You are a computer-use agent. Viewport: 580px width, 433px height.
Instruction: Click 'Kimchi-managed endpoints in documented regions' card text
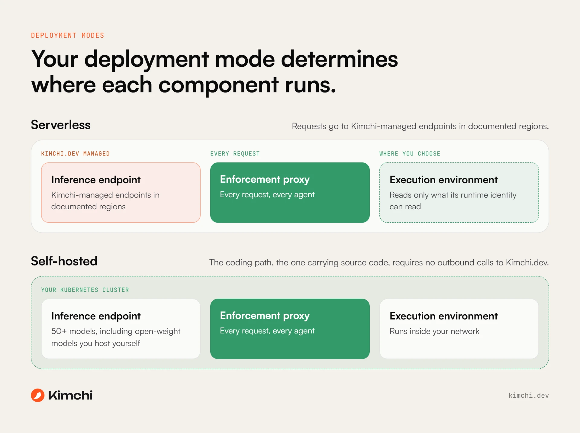click(x=105, y=201)
